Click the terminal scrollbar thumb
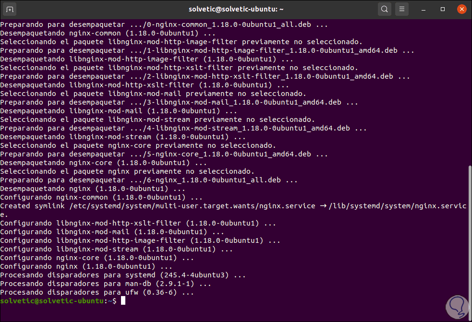This screenshot has height=322, width=472. click(x=470, y=242)
